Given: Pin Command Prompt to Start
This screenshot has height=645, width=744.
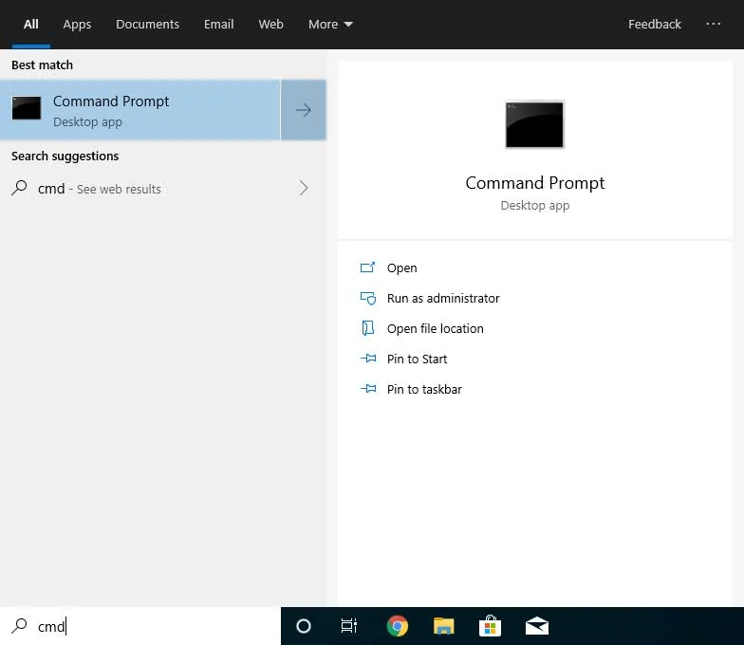Looking at the screenshot, I should click(x=417, y=359).
